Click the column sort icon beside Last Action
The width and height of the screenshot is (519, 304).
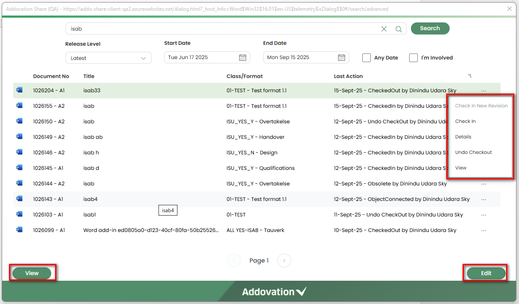[469, 76]
